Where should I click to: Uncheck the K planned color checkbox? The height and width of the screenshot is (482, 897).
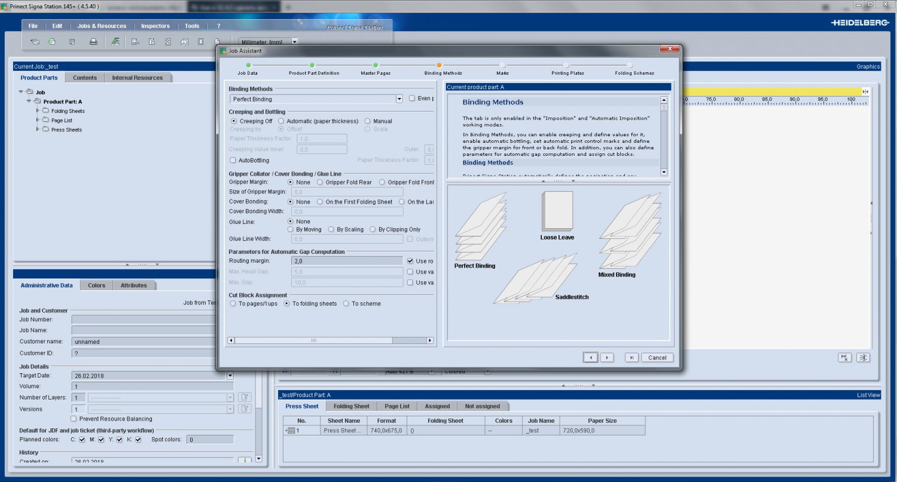click(x=138, y=440)
